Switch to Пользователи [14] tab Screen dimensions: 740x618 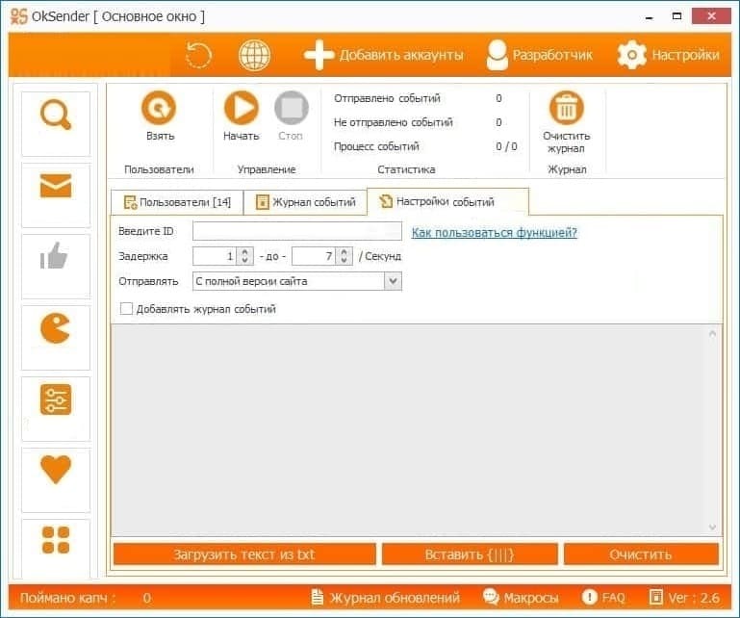pyautogui.click(x=177, y=202)
